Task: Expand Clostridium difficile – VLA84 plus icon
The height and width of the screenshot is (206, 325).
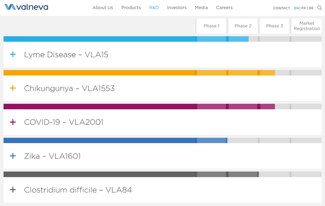Action: point(13,190)
